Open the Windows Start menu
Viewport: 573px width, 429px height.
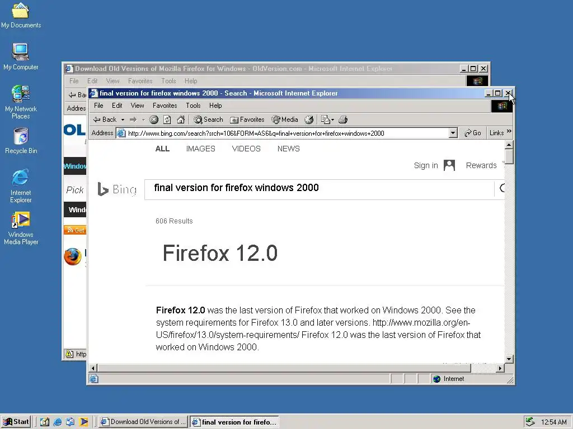[16, 422]
